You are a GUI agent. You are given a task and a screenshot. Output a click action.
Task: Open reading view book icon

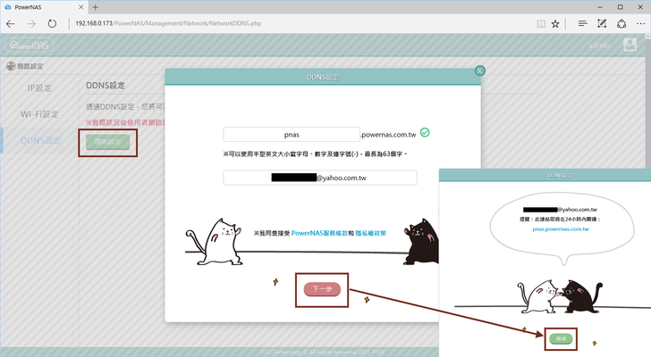(541, 23)
